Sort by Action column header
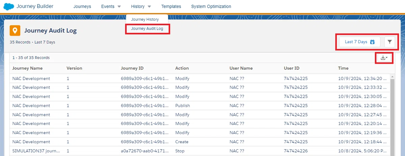 tap(182, 68)
